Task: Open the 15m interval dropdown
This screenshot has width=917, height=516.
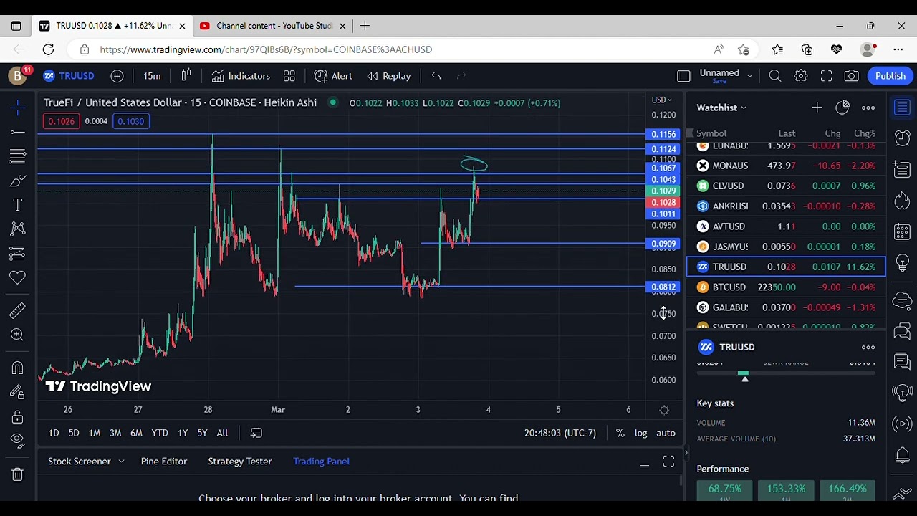Action: [152, 76]
